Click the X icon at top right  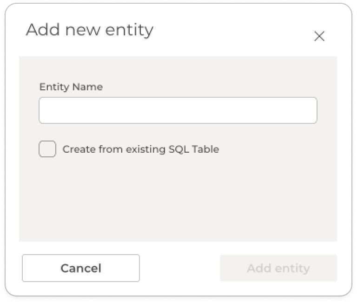[319, 36]
